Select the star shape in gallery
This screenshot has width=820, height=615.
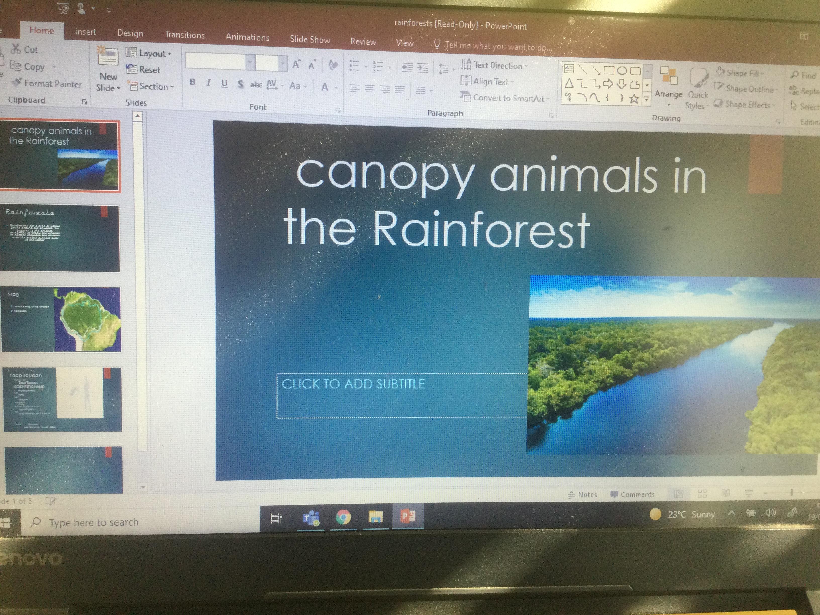click(x=634, y=98)
